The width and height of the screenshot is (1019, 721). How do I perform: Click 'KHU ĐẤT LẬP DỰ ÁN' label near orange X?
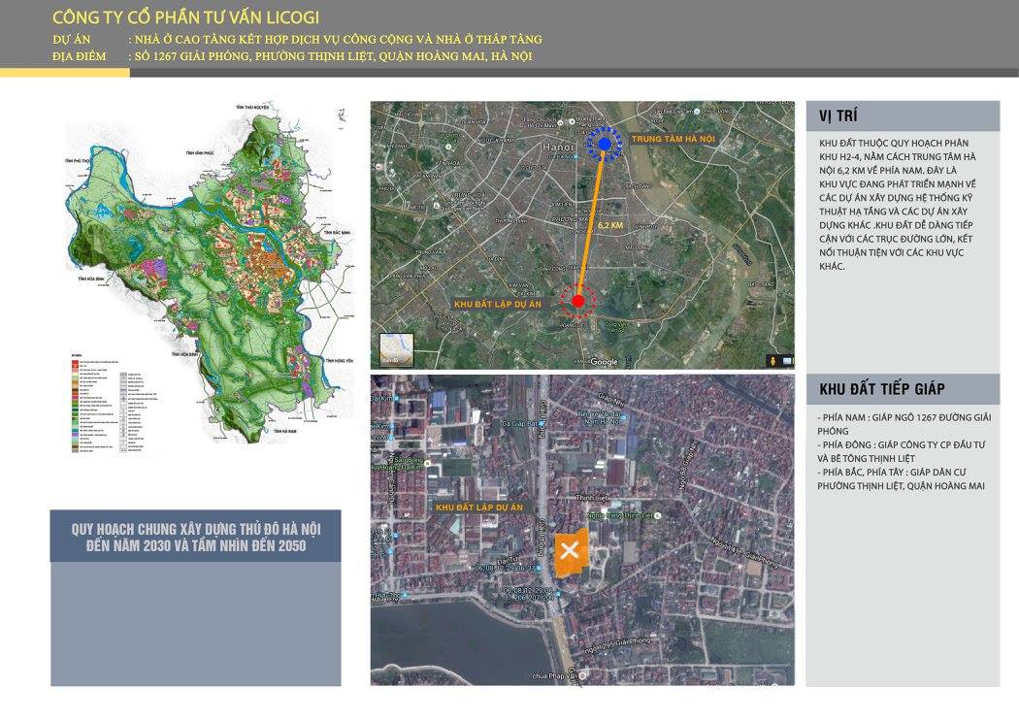point(479,508)
